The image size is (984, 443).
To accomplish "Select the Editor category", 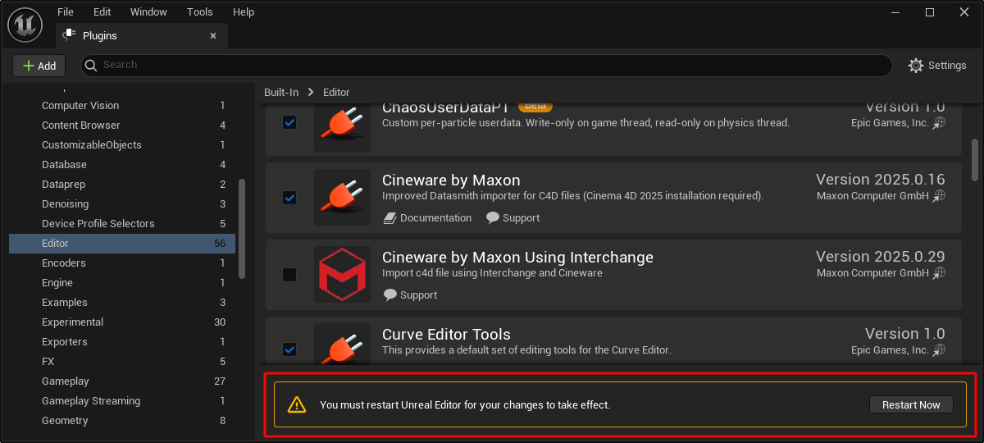I will coord(122,244).
